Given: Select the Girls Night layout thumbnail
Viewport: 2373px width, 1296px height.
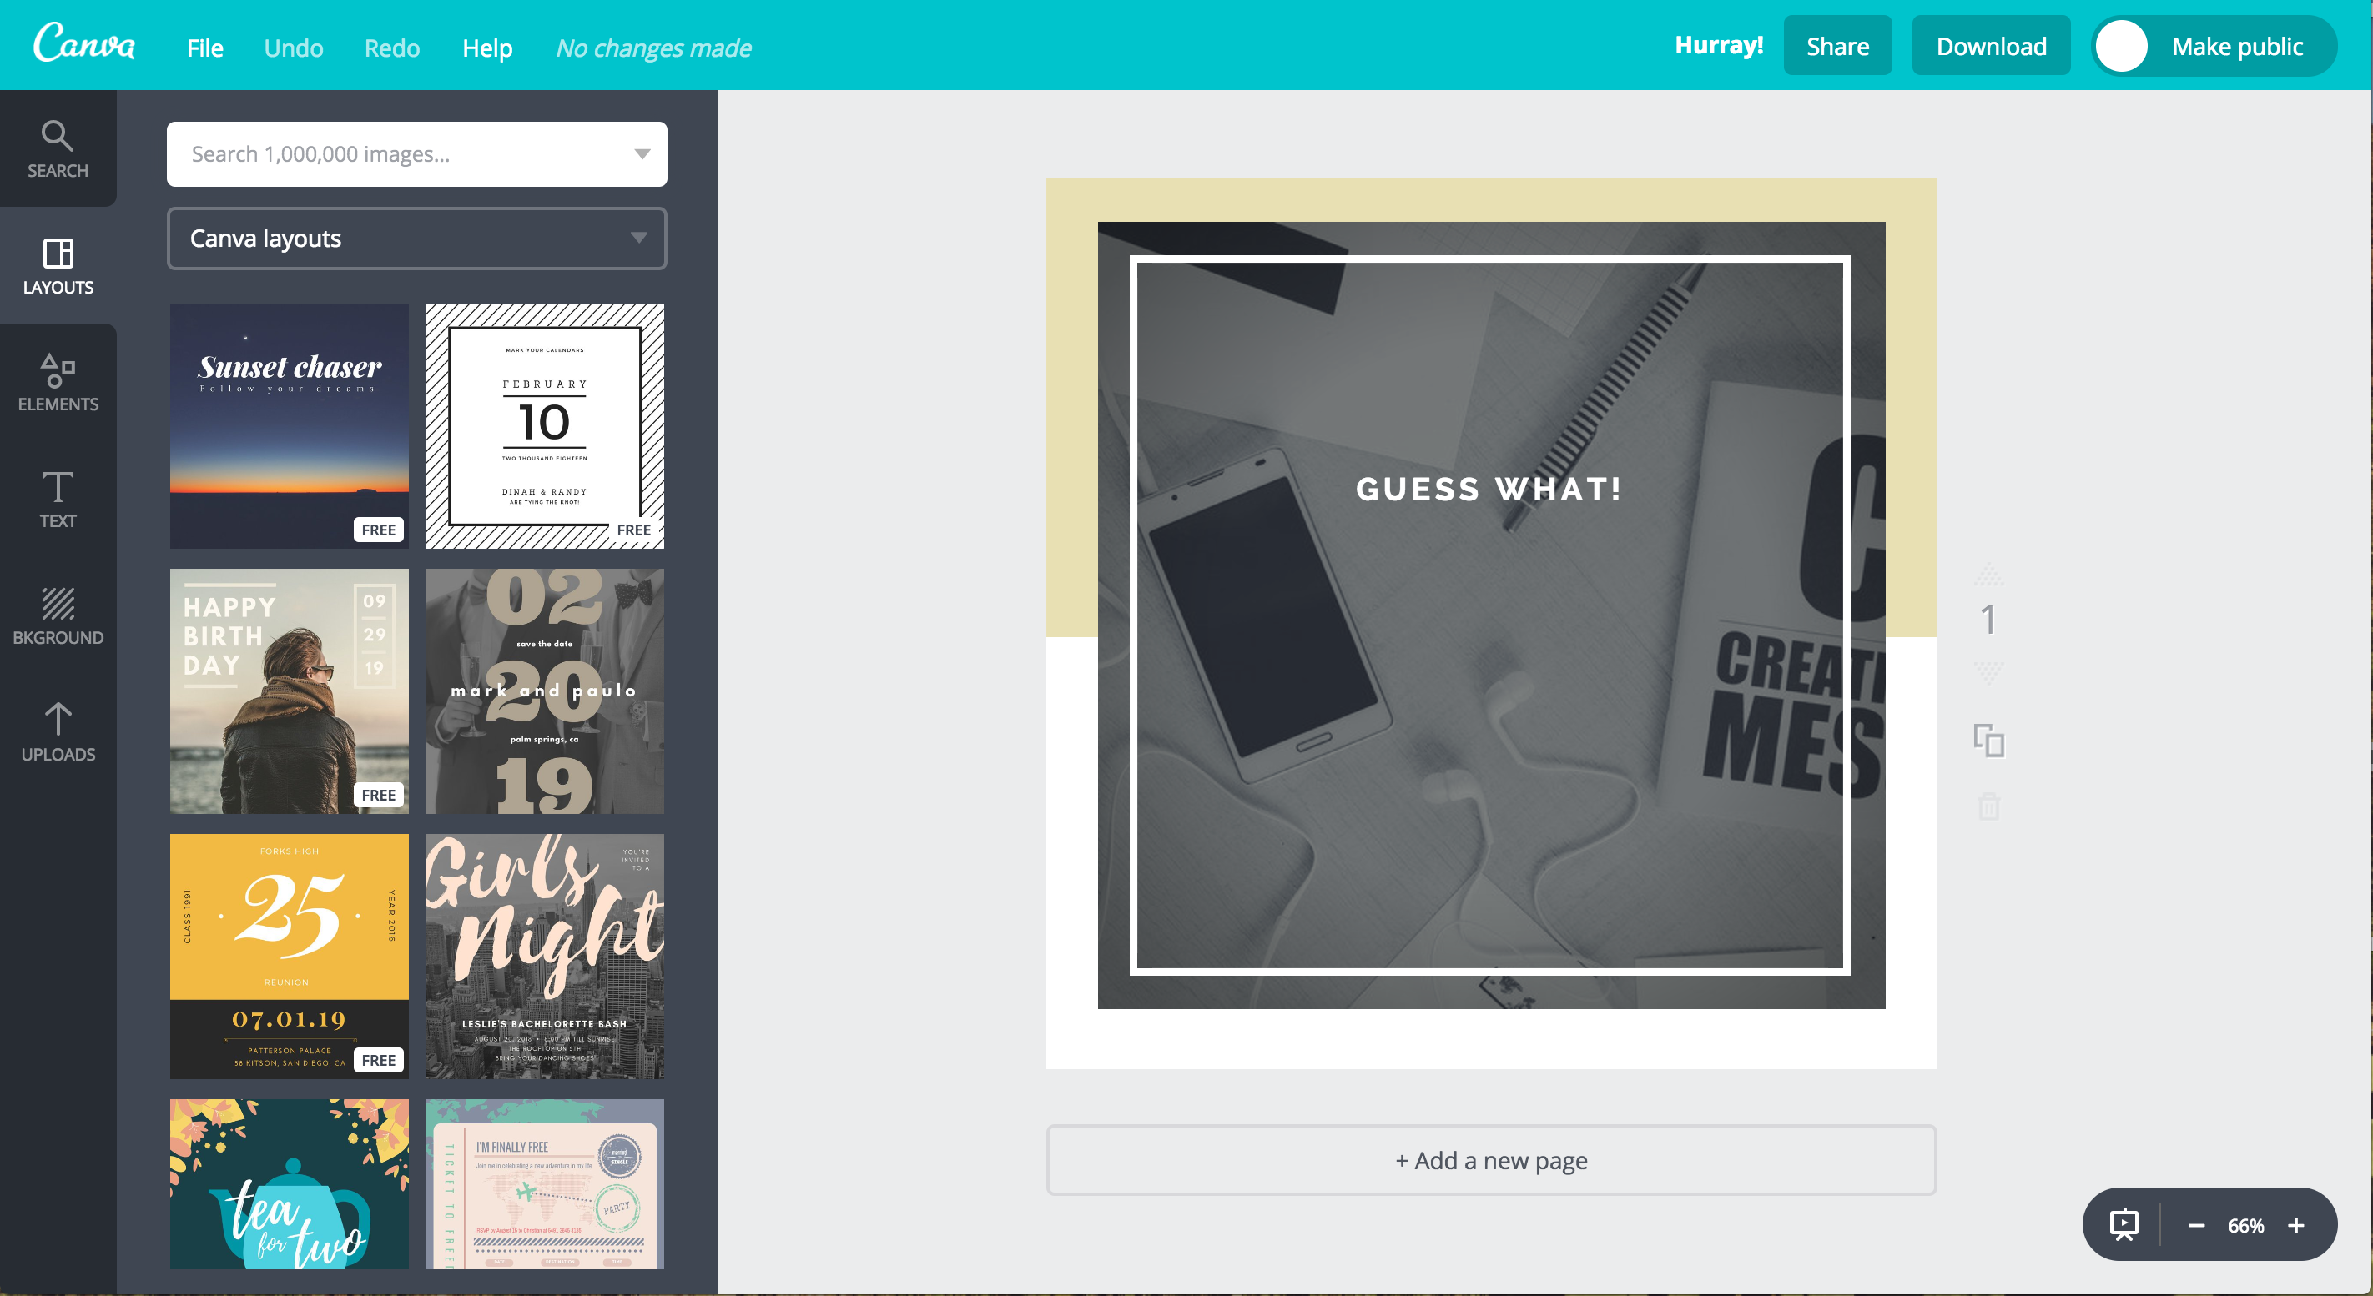Looking at the screenshot, I should (543, 954).
